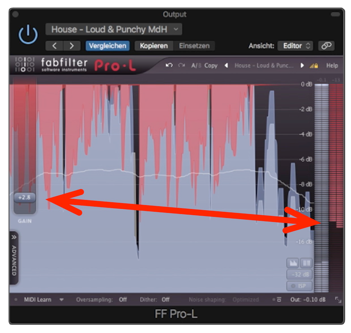Click the MIDI indicator dot left of MIDI Learn

click(16, 300)
